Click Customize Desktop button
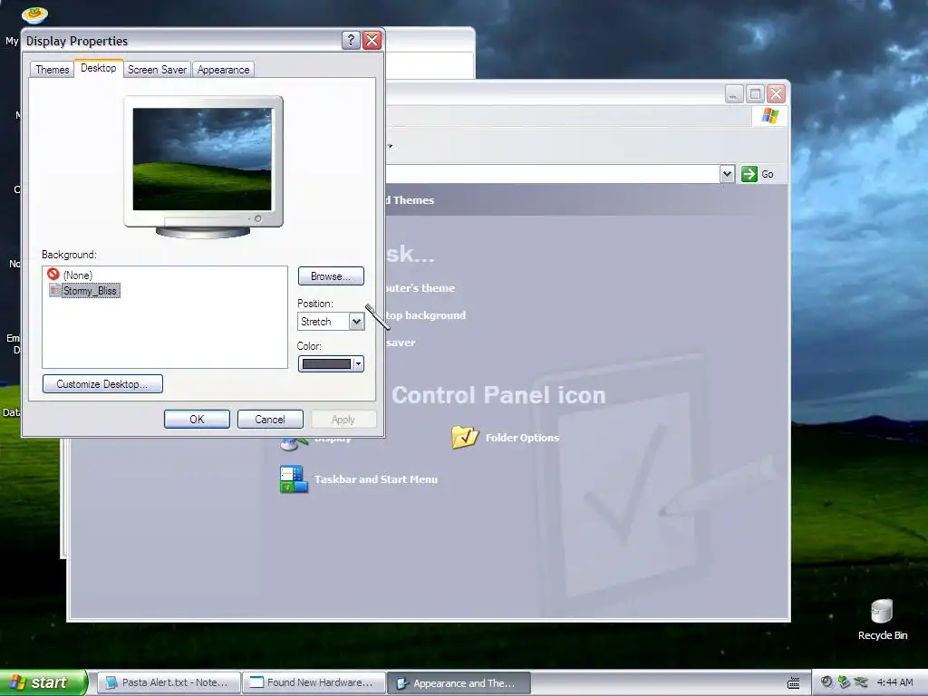The height and width of the screenshot is (696, 928). click(102, 384)
